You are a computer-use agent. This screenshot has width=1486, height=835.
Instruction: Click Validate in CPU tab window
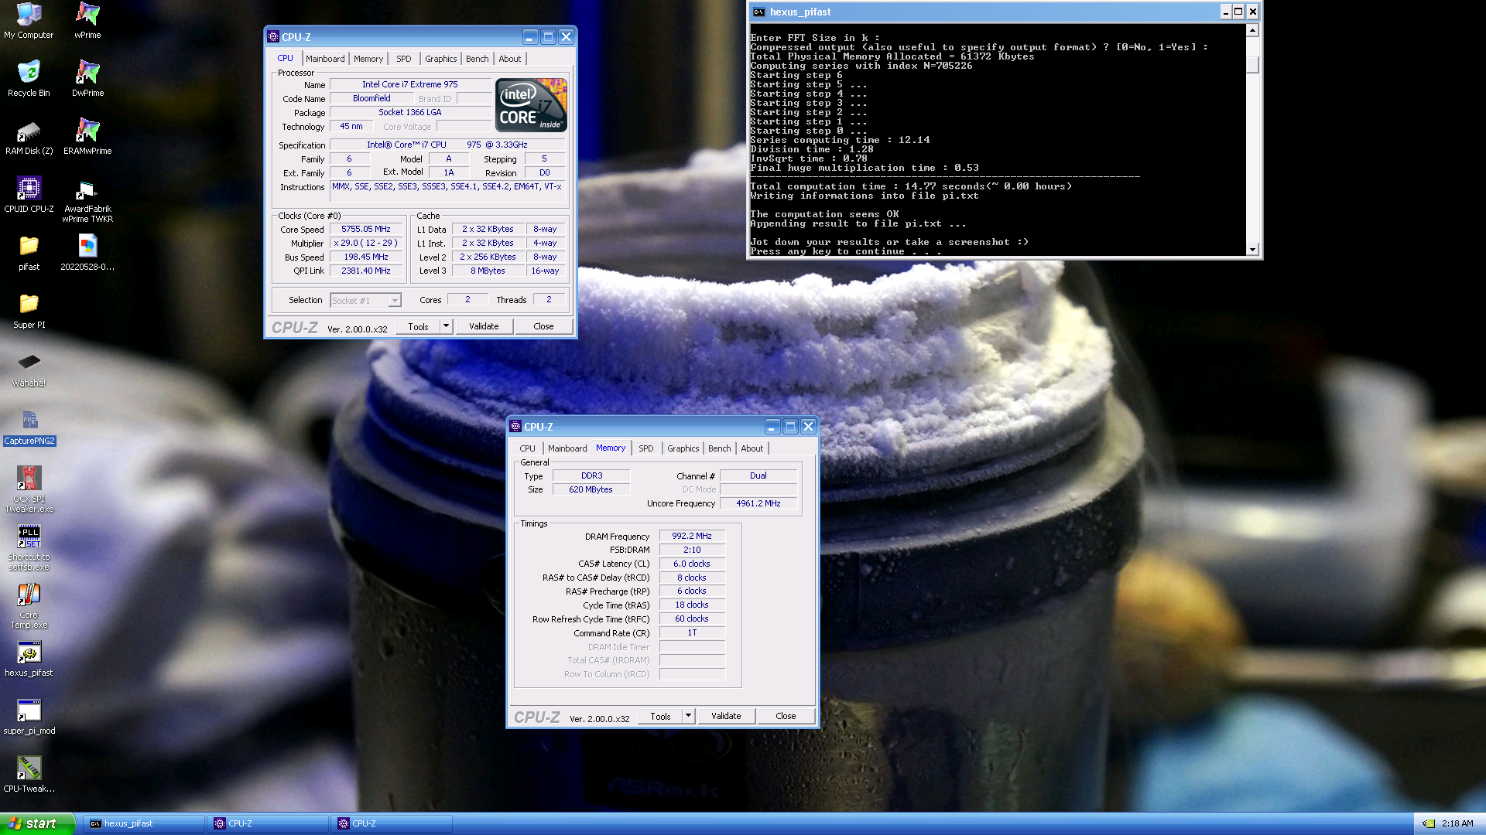pyautogui.click(x=484, y=326)
